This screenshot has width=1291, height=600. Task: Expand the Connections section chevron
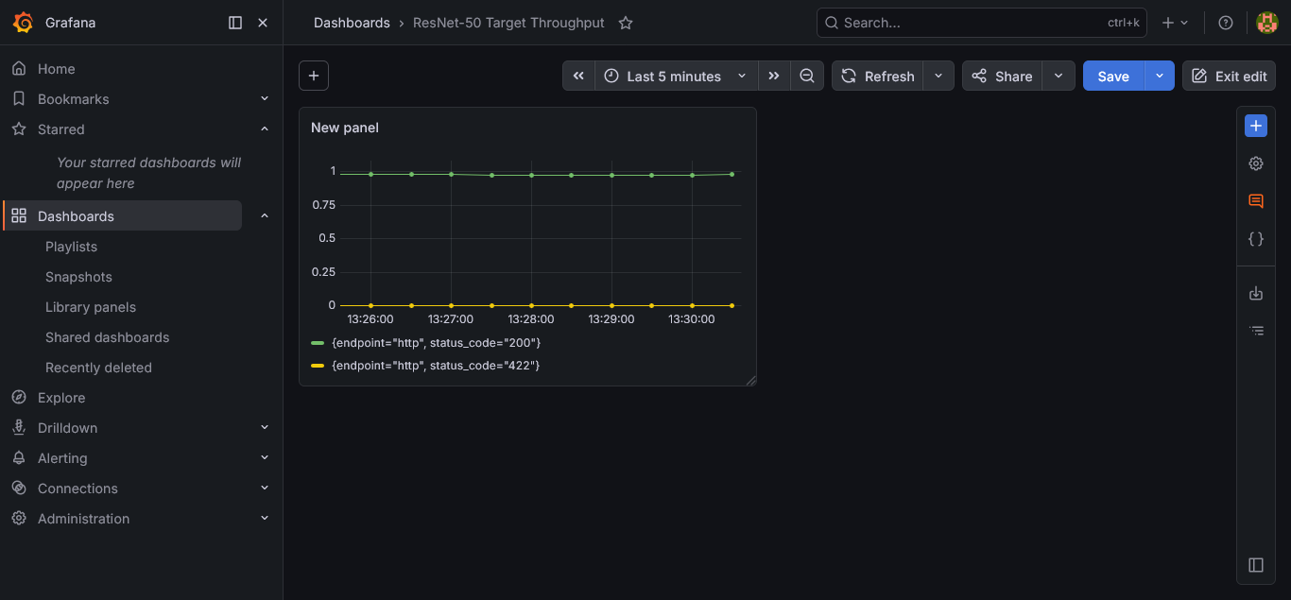[265, 488]
